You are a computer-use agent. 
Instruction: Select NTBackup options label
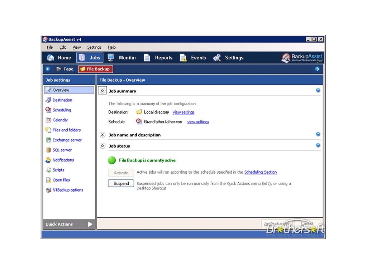(x=68, y=190)
